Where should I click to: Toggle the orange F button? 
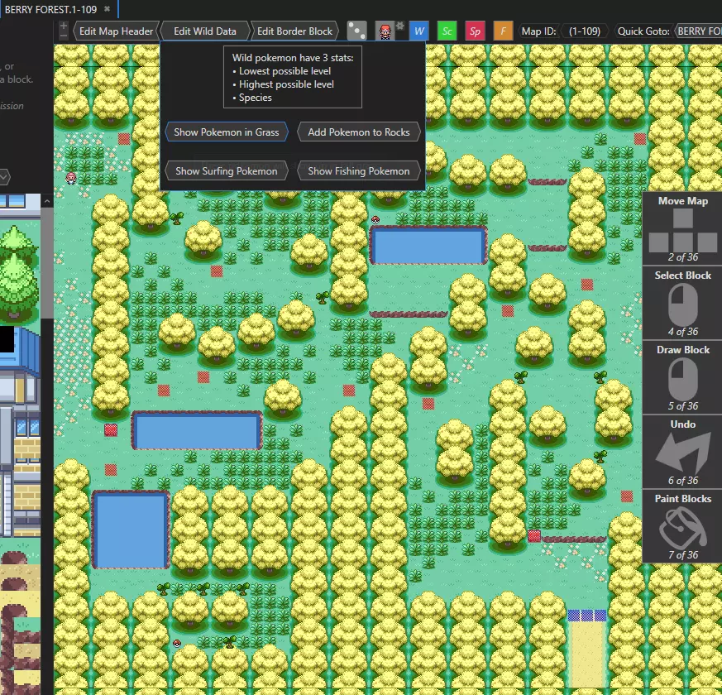point(504,31)
